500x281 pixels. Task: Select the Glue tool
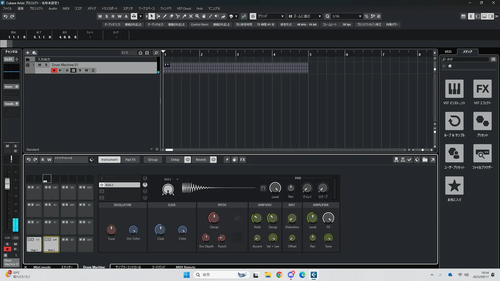[184, 16]
